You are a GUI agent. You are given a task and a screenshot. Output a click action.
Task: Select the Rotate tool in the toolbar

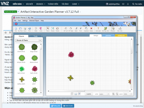pyautogui.click(x=57, y=29)
